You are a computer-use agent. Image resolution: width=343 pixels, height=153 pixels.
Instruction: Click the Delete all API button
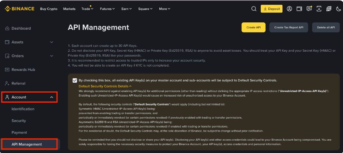[x=326, y=28]
